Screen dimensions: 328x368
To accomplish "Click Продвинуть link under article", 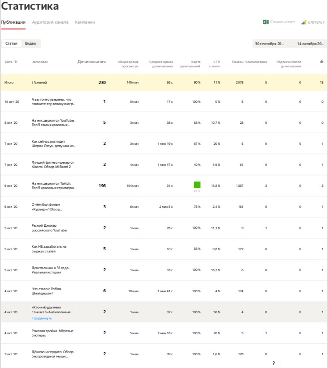I will (42, 318).
